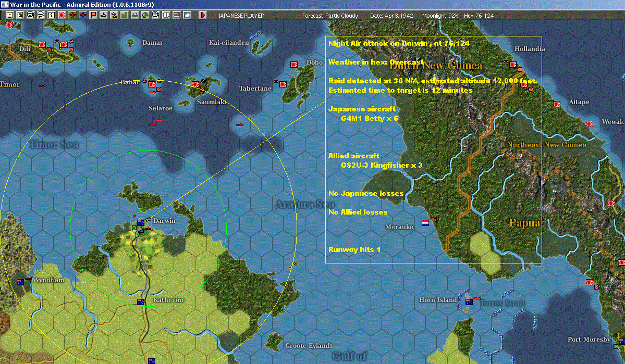The width and height of the screenshot is (625, 364).
Task: Click the fourth toolbar icon with aircraft emblem
Action: pos(41,15)
